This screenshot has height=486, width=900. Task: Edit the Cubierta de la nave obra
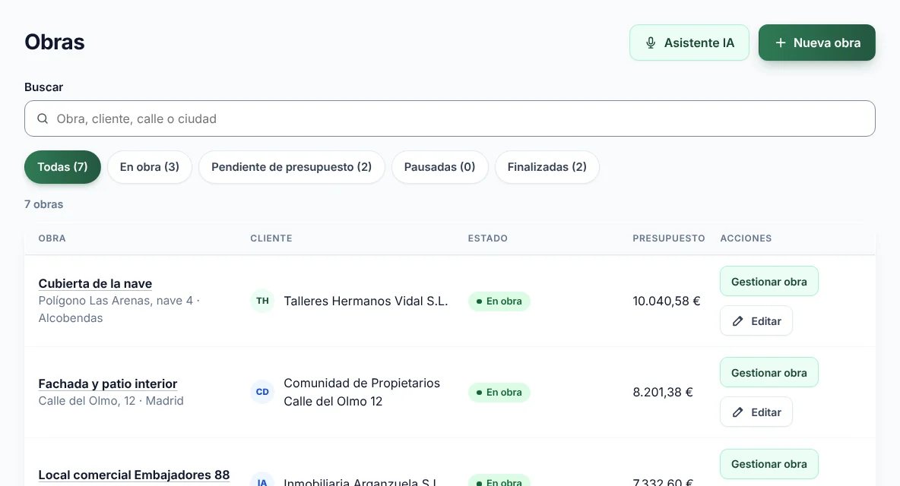click(x=756, y=321)
